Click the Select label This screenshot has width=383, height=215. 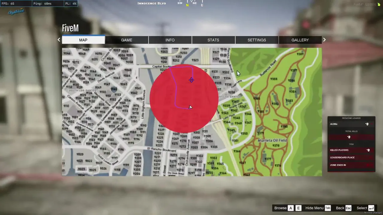(362, 208)
